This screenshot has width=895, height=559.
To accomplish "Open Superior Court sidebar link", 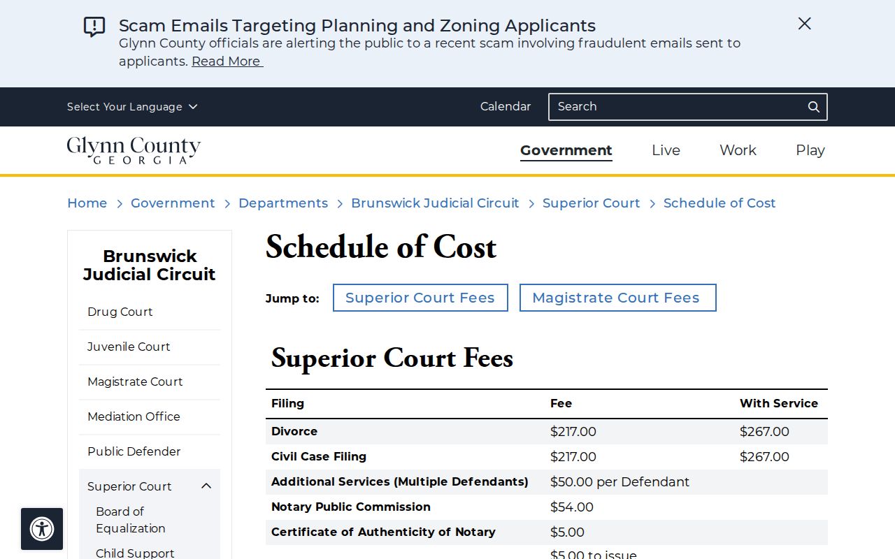I will 129,486.
